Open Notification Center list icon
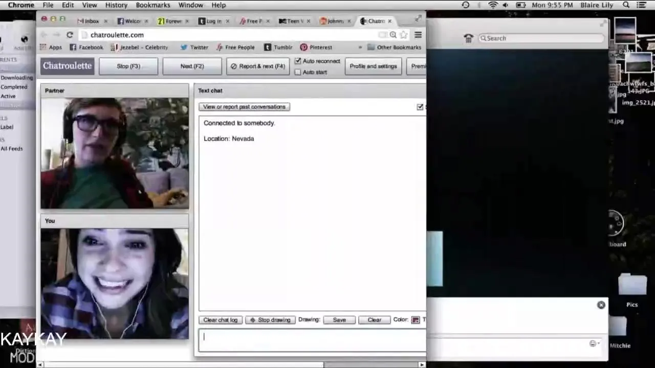The height and width of the screenshot is (368, 655). click(641, 5)
